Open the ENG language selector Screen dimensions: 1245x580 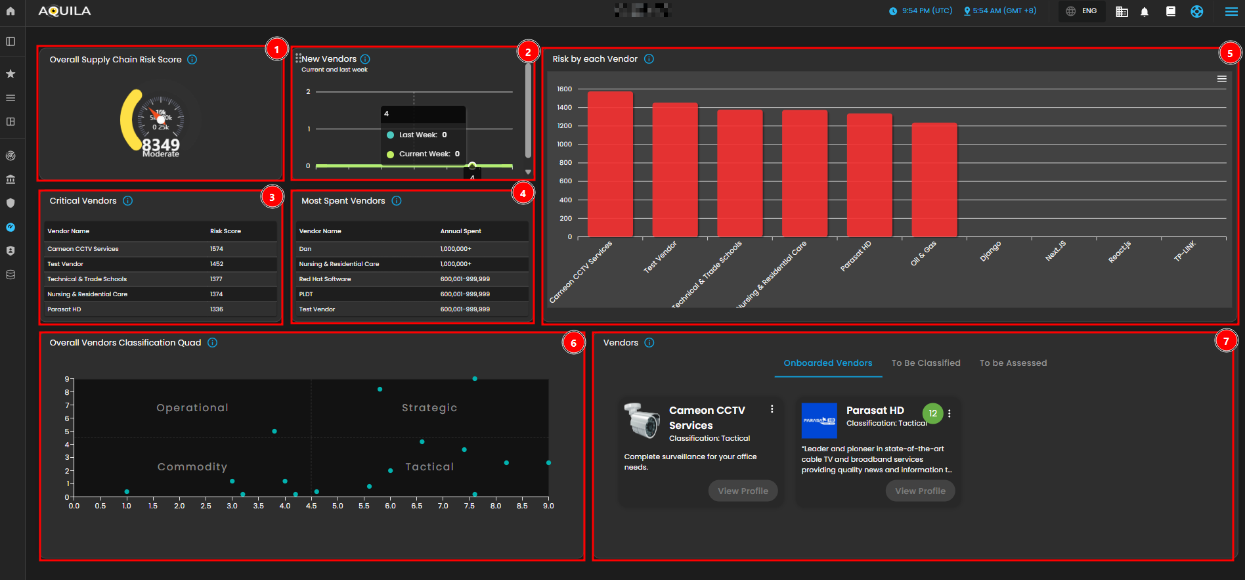click(1081, 11)
